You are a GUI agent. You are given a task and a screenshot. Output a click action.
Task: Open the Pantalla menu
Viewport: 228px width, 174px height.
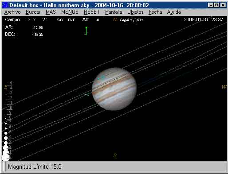(x=114, y=12)
